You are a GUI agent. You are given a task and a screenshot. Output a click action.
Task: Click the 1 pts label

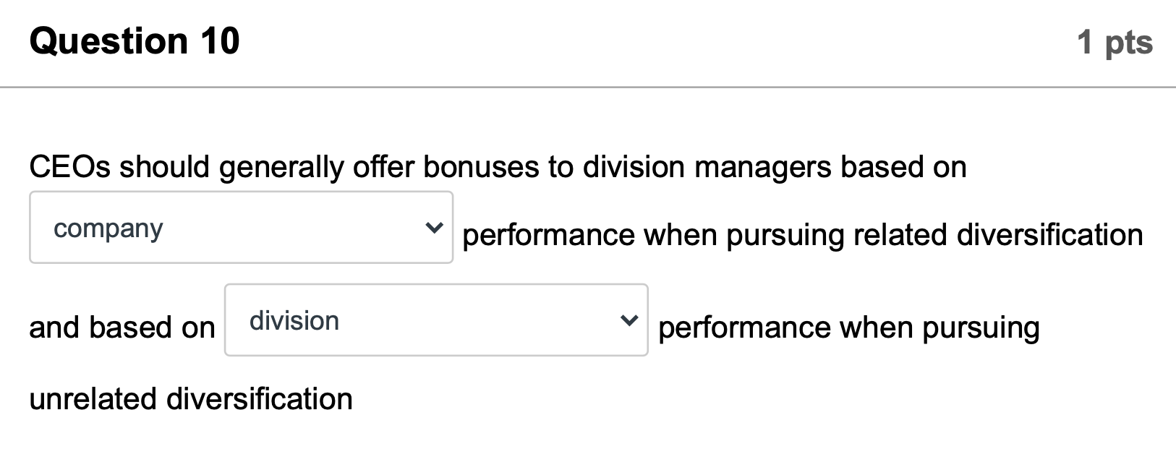1116,43
